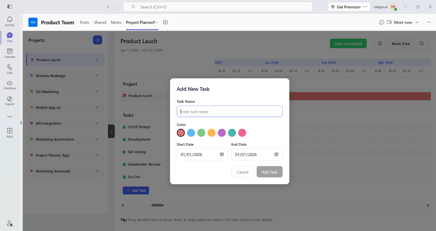The width and height of the screenshot is (436, 231).
Task: Click the Get Premium diamond button
Action: click(345, 7)
